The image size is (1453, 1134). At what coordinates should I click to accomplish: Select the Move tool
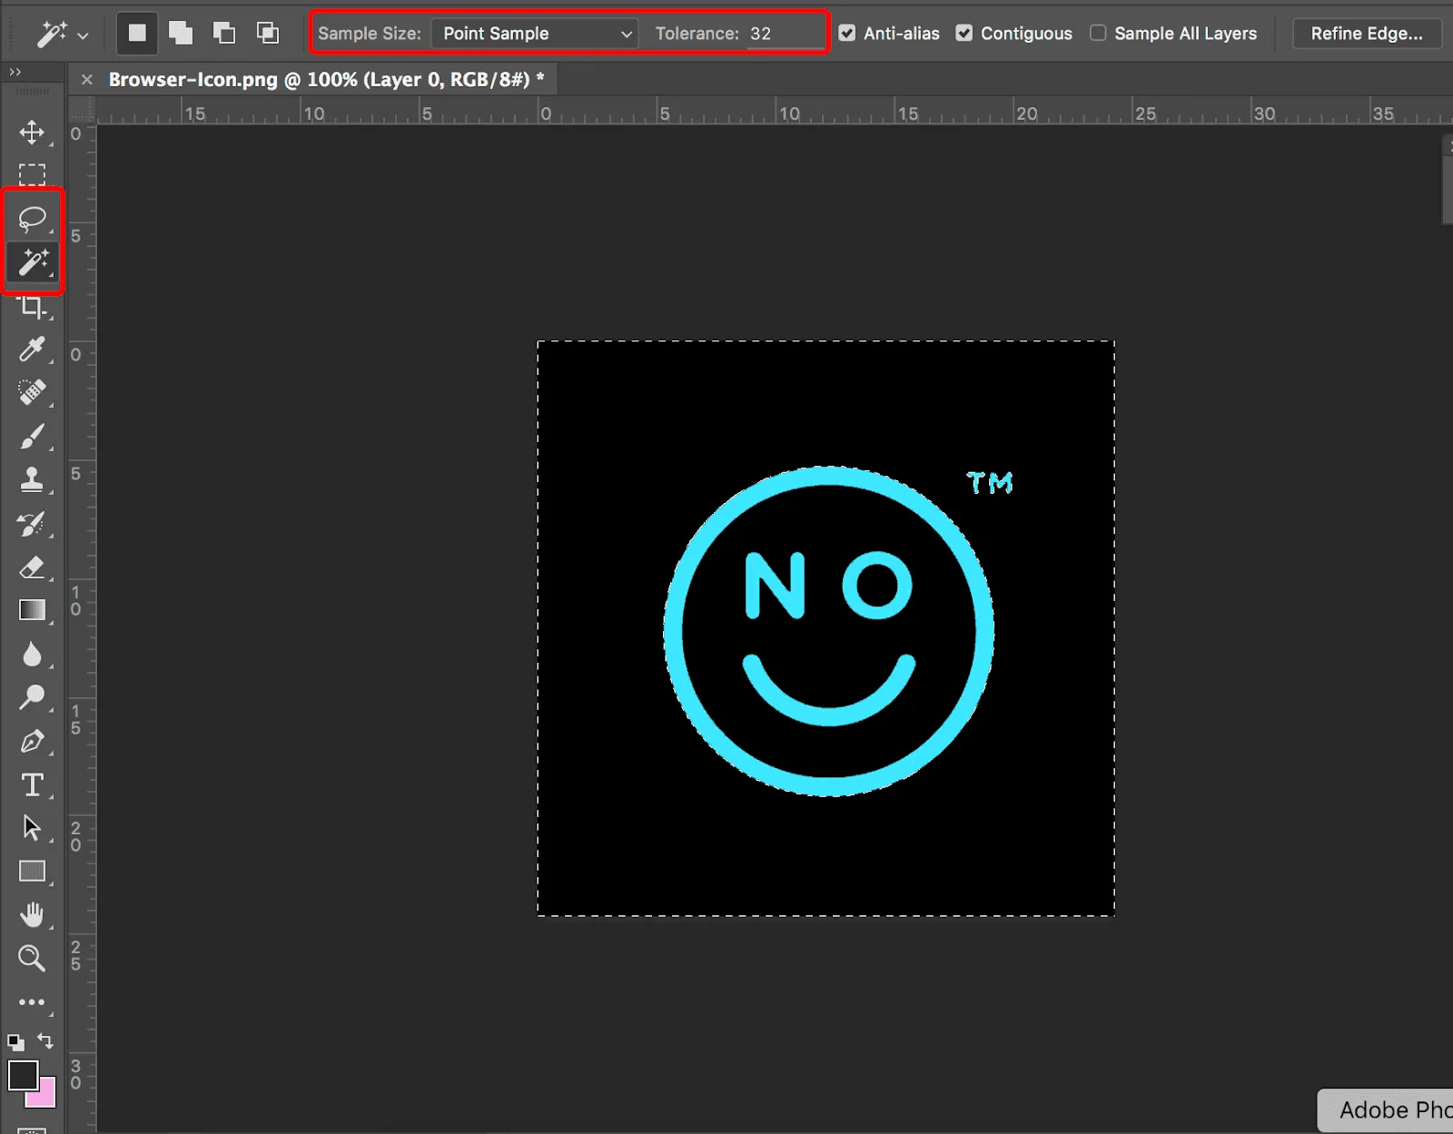pyautogui.click(x=33, y=133)
